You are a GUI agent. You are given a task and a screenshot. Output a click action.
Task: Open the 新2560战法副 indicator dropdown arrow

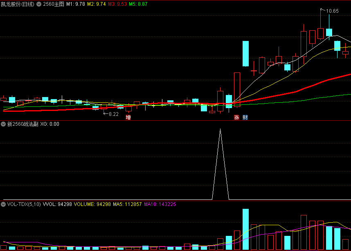click(3, 124)
